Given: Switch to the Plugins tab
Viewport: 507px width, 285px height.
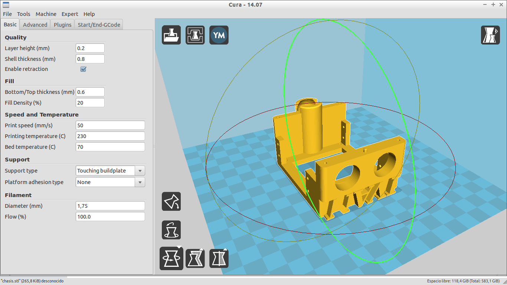Looking at the screenshot, I should click(x=63, y=25).
